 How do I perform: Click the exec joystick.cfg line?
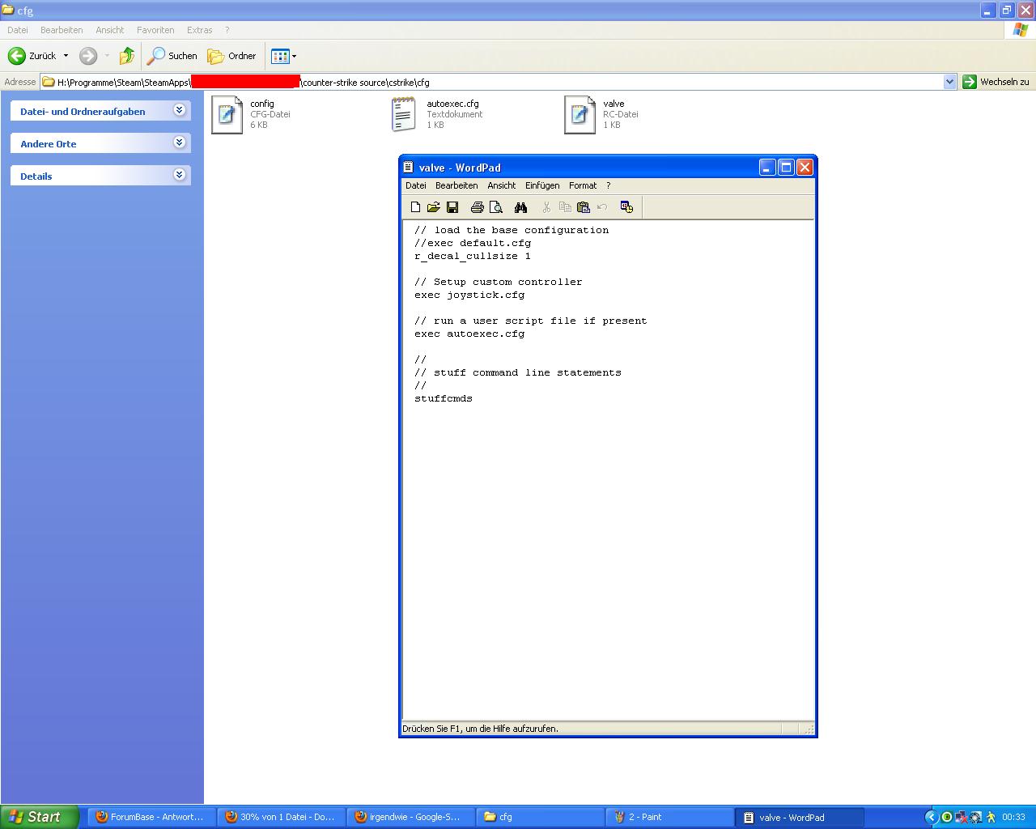[x=469, y=295]
